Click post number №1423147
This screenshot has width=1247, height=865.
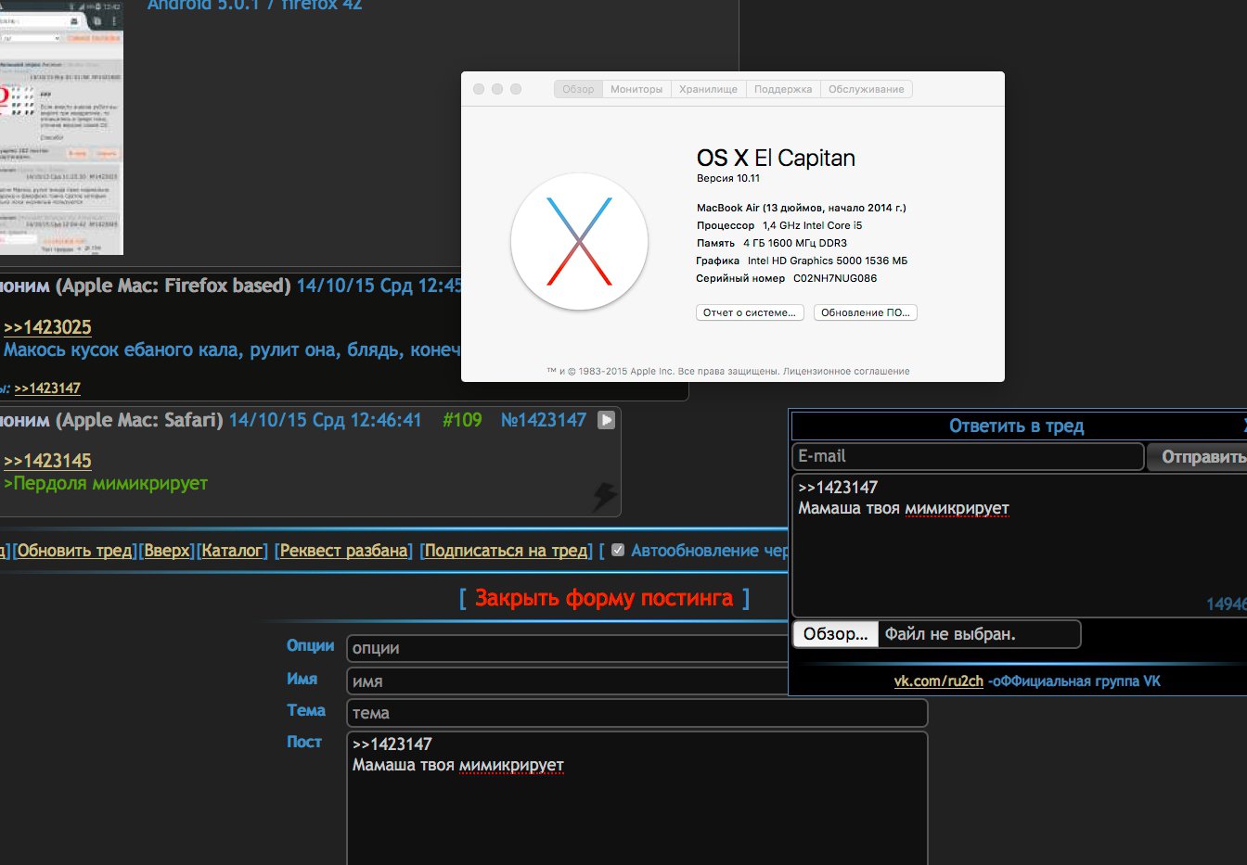(544, 420)
